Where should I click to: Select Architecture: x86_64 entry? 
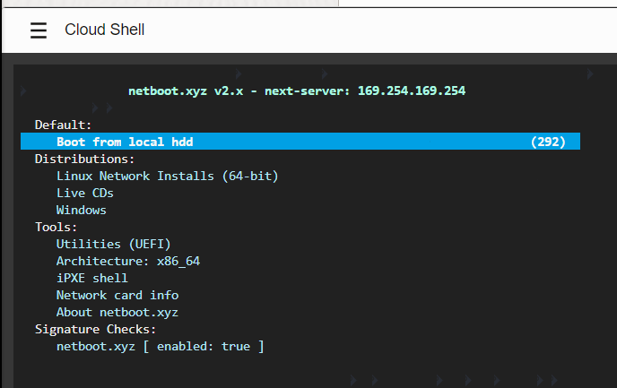128,261
